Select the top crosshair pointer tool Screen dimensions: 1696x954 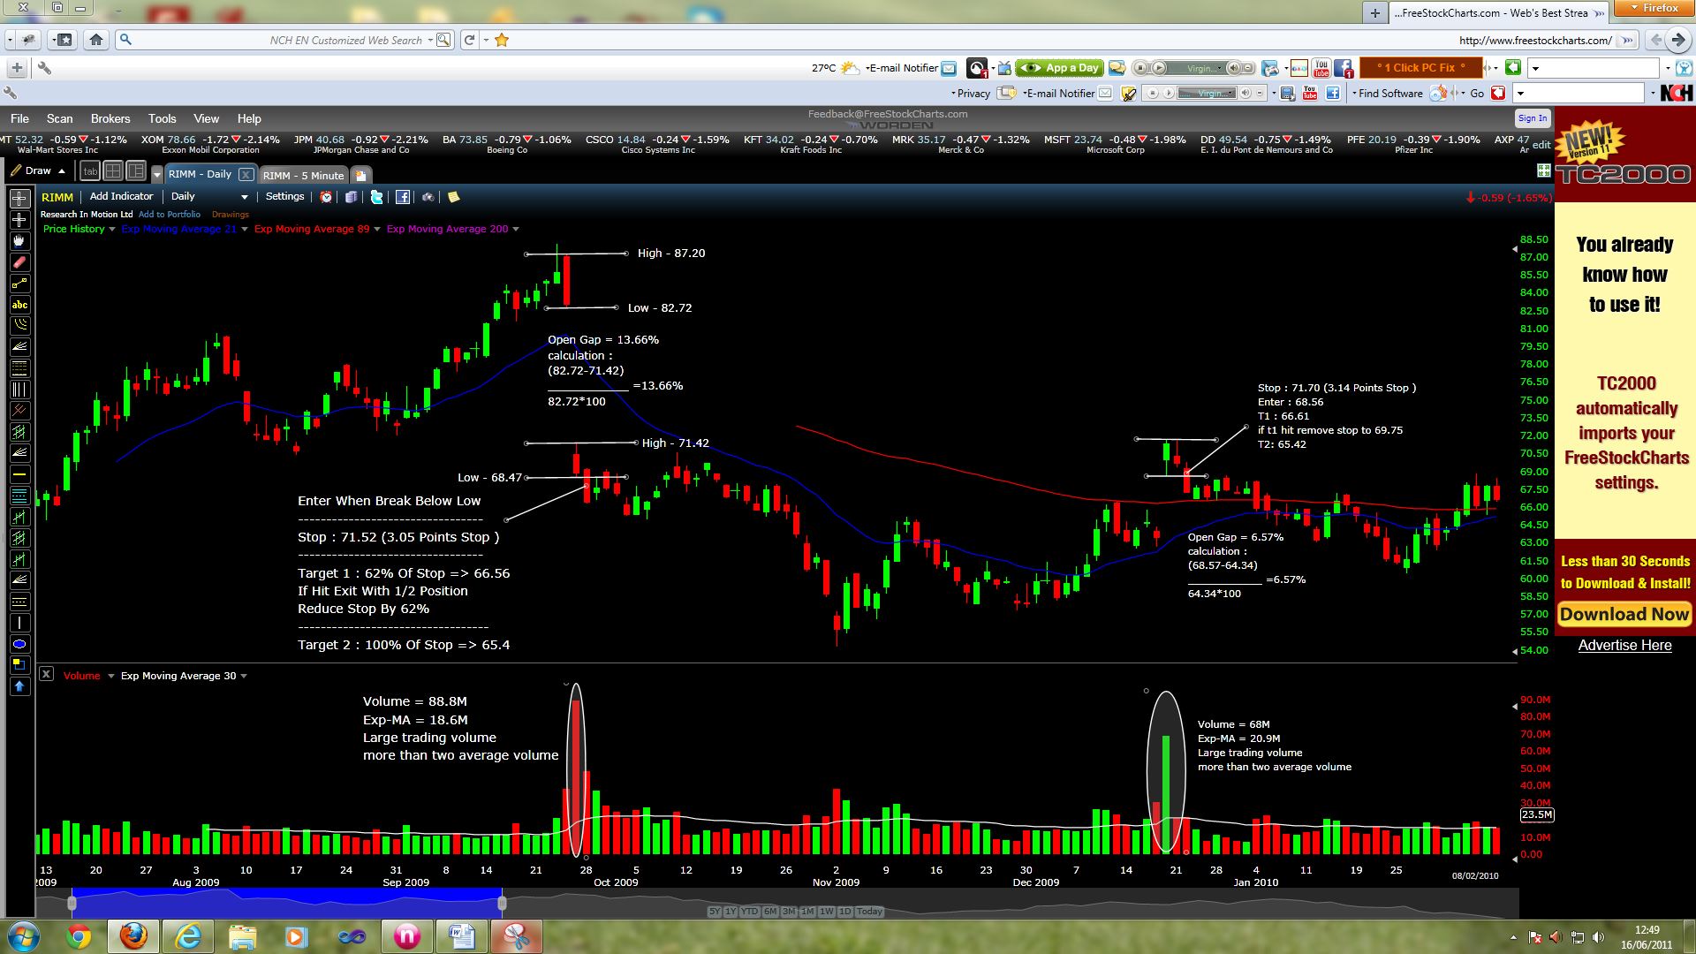(19, 199)
